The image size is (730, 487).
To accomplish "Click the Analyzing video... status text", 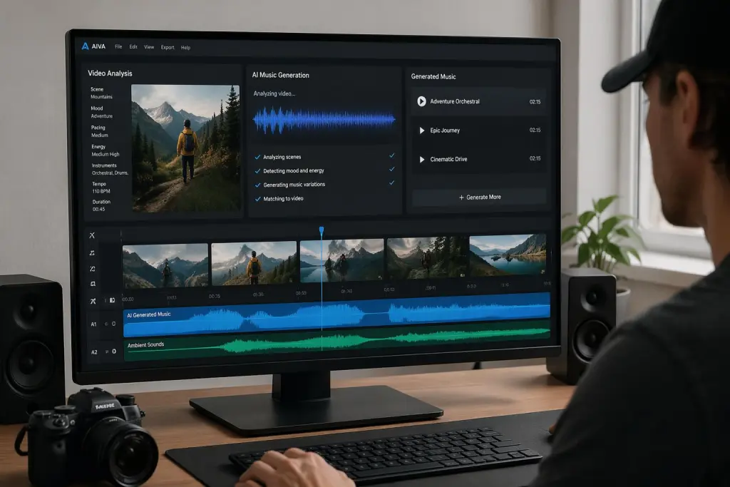I will 274,93.
